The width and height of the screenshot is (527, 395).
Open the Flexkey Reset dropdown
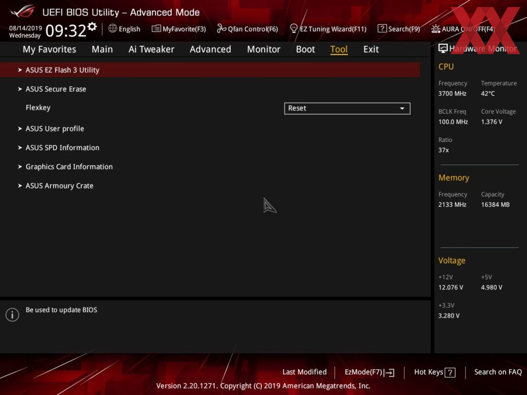pyautogui.click(x=347, y=108)
